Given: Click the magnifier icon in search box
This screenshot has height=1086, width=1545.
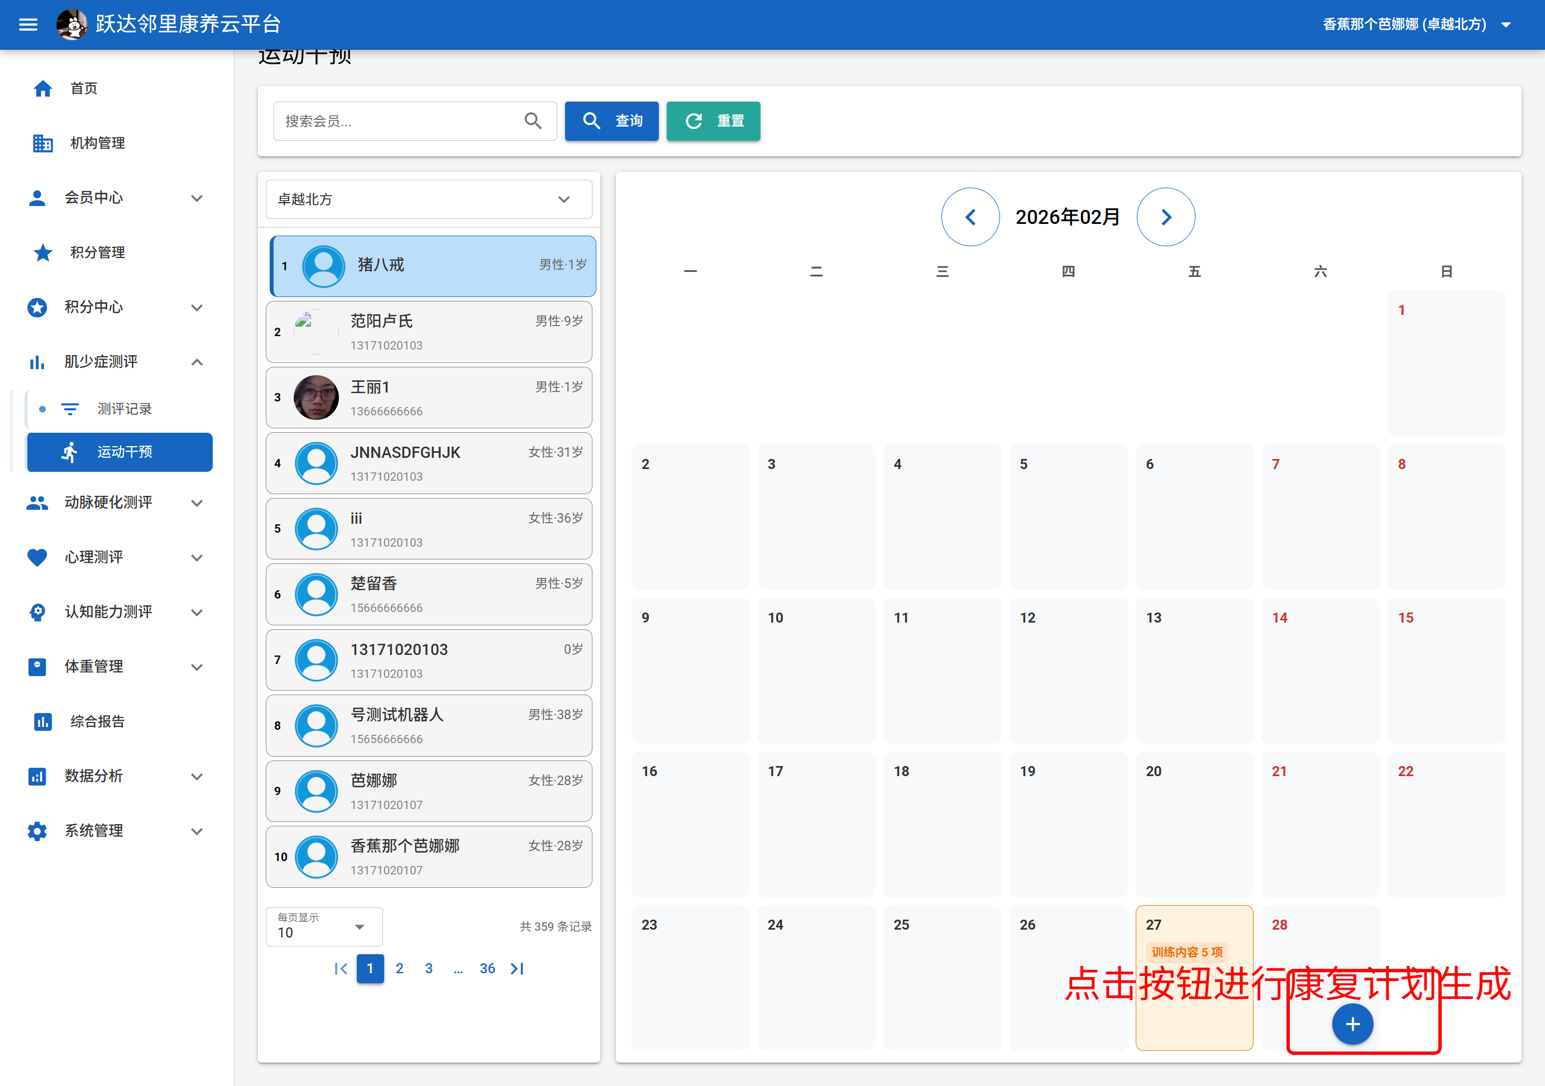Looking at the screenshot, I should point(533,121).
